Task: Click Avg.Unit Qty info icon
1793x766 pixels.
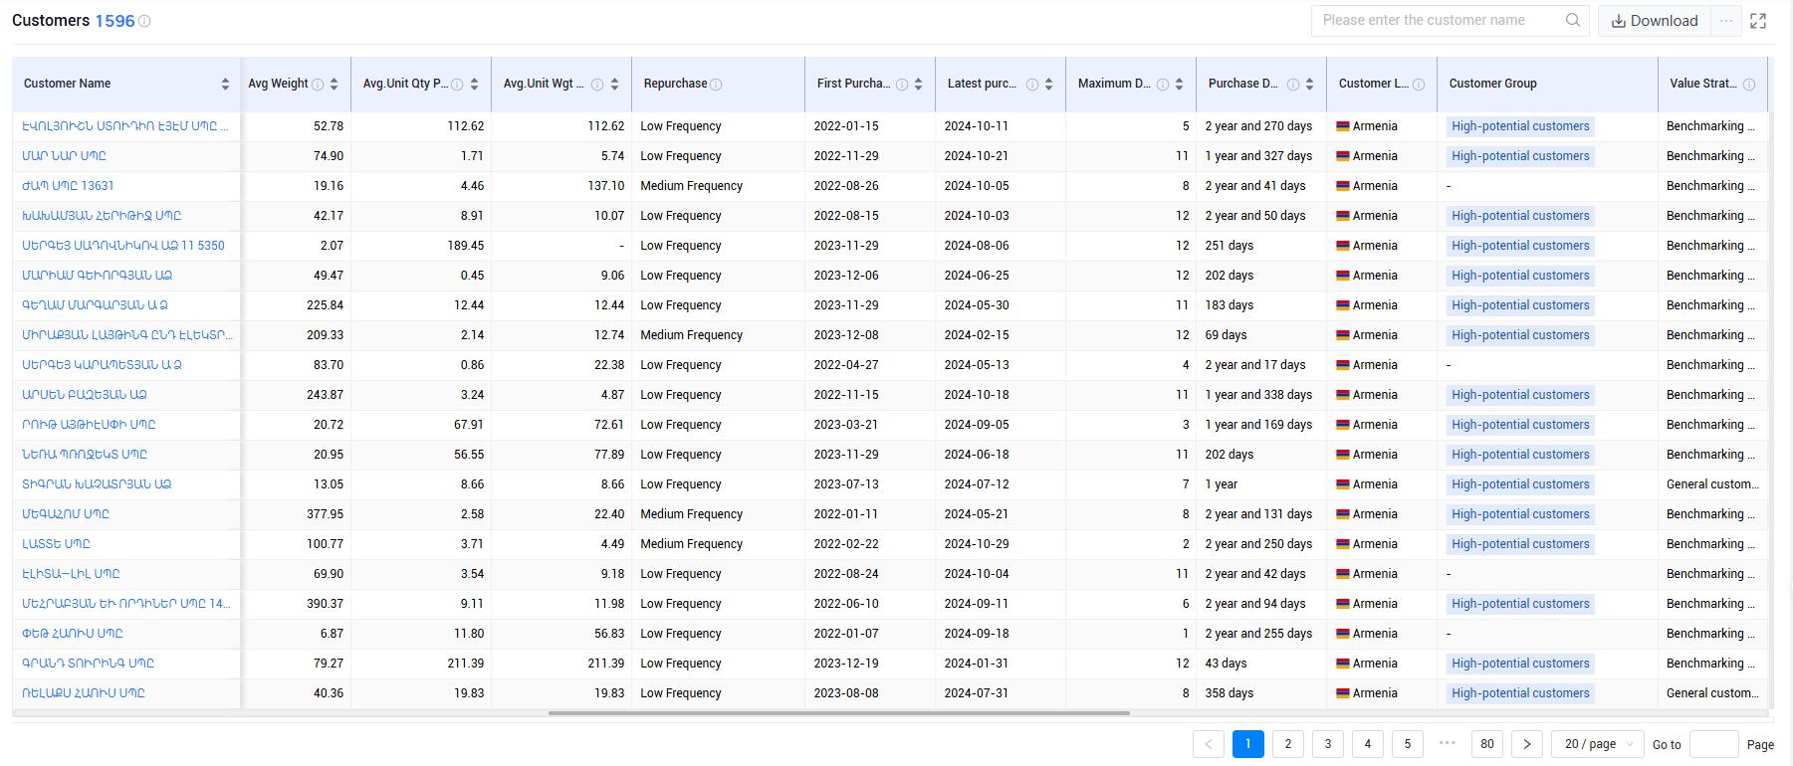Action: 457,85
